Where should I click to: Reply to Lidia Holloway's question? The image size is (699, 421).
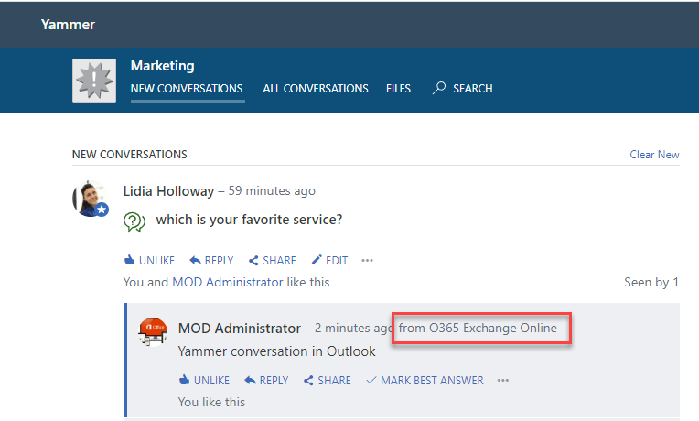tap(211, 261)
